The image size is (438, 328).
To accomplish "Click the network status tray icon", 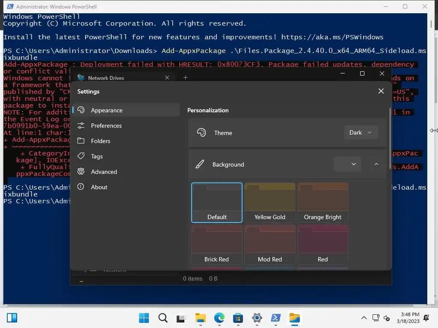I will click(x=376, y=318).
